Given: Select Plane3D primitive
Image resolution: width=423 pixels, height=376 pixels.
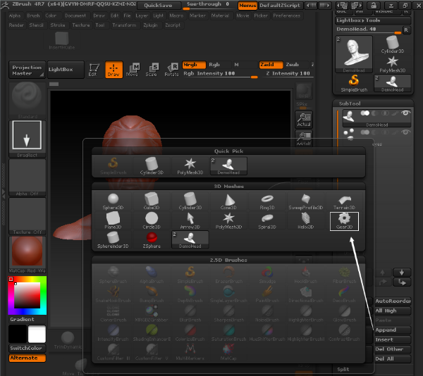Looking at the screenshot, I should pyautogui.click(x=113, y=221).
